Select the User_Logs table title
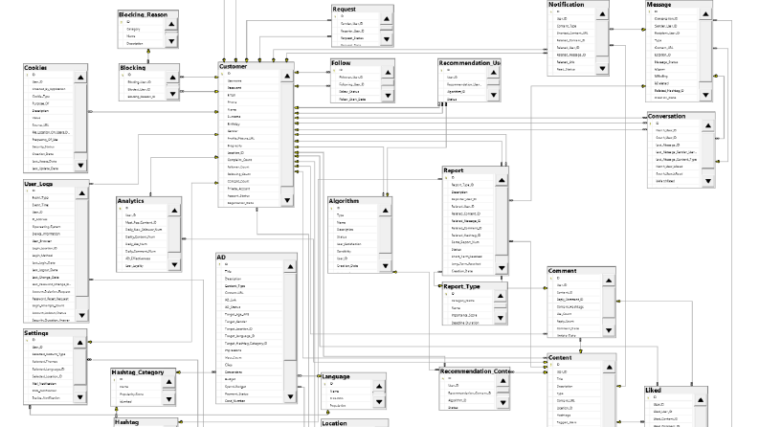 (x=38, y=184)
